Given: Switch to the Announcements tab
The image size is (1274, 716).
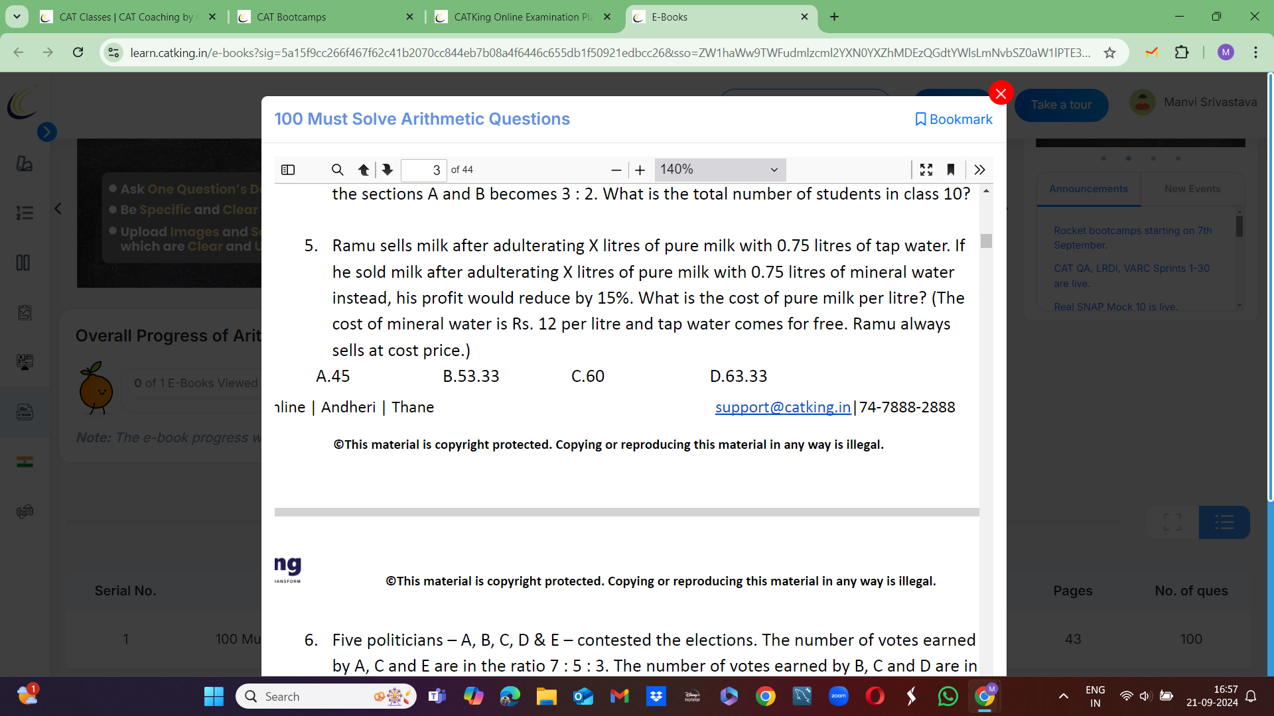Looking at the screenshot, I should click(x=1088, y=189).
